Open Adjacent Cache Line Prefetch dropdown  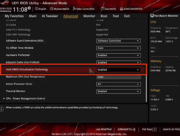point(118,62)
